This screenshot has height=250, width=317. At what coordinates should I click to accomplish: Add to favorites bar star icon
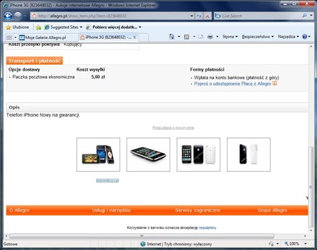click(38, 28)
